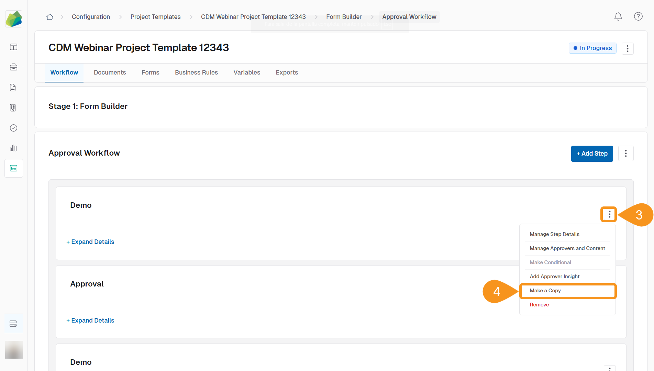Open the documents icon in the sidebar

tap(13, 87)
